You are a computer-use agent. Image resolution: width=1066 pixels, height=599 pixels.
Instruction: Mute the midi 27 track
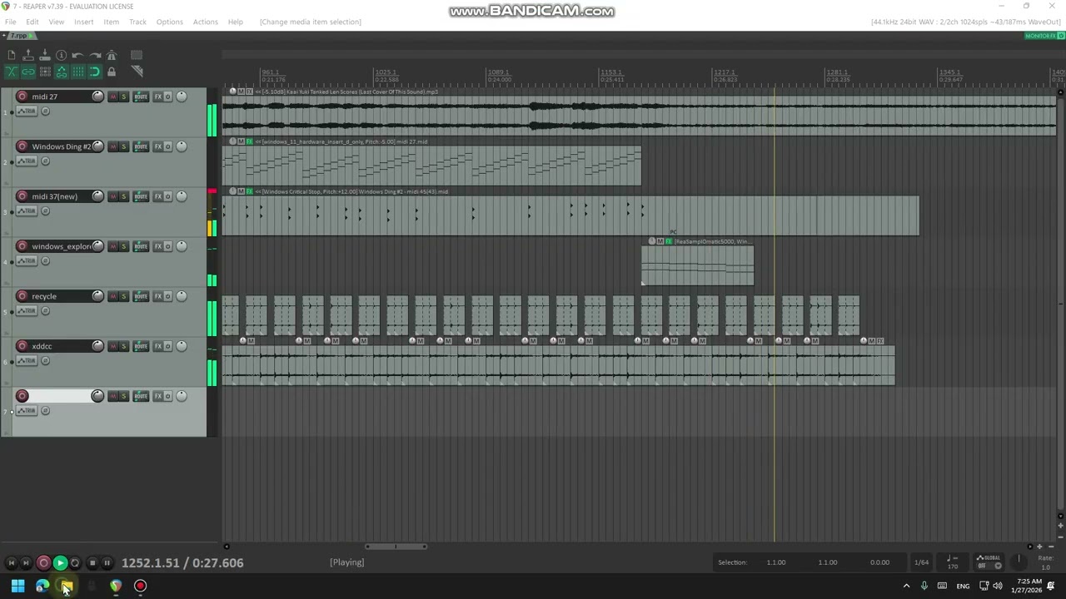pyautogui.click(x=113, y=97)
